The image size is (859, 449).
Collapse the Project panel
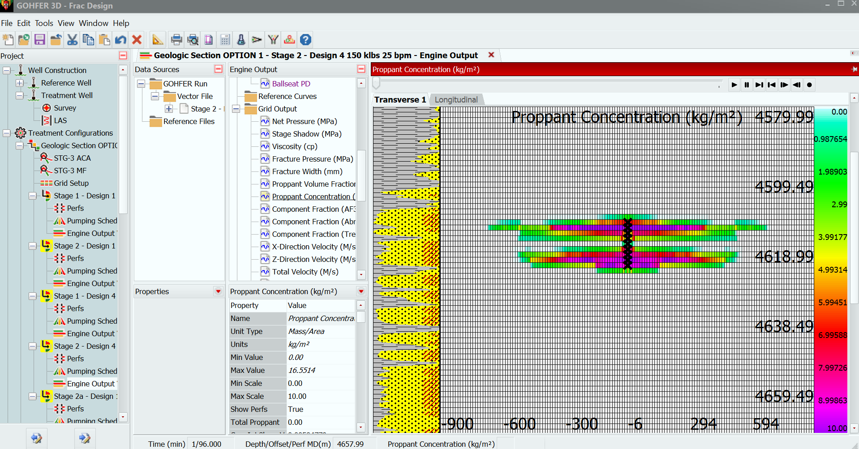point(123,56)
